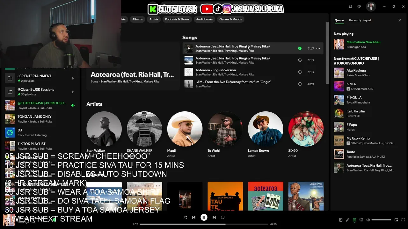
Task: Open the Now Playing view icon
Action: [x=341, y=220]
